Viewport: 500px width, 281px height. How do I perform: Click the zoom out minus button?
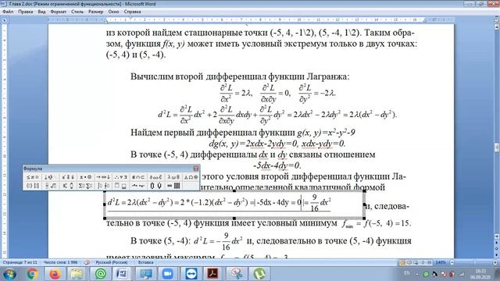(452, 262)
